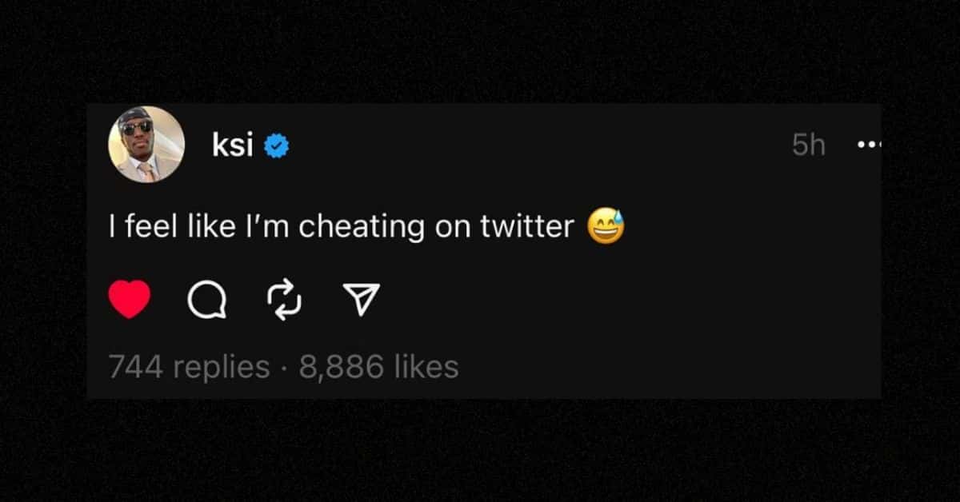Image resolution: width=960 pixels, height=502 pixels.
Task: Share the post via paper plane icon
Action: point(361,301)
